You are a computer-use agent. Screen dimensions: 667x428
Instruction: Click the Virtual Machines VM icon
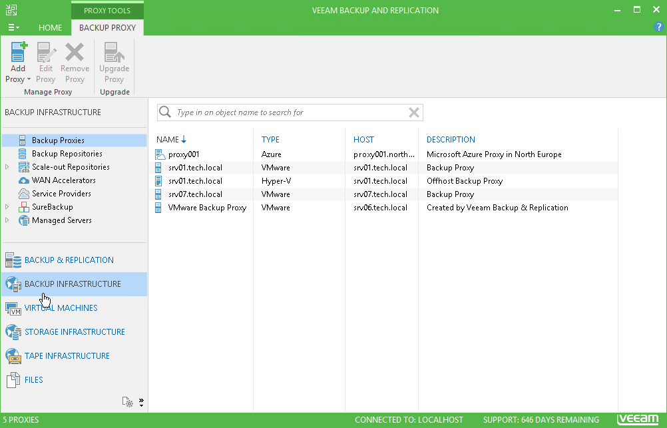[13, 308]
